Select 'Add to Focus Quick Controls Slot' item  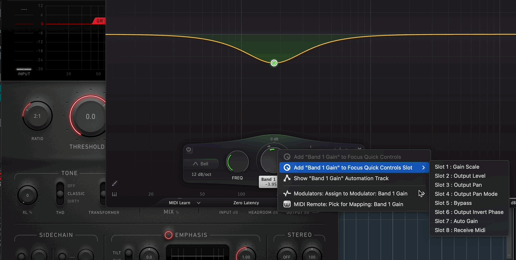[x=354, y=167]
